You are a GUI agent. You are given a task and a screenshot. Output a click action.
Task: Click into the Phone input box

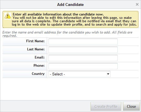83,66
